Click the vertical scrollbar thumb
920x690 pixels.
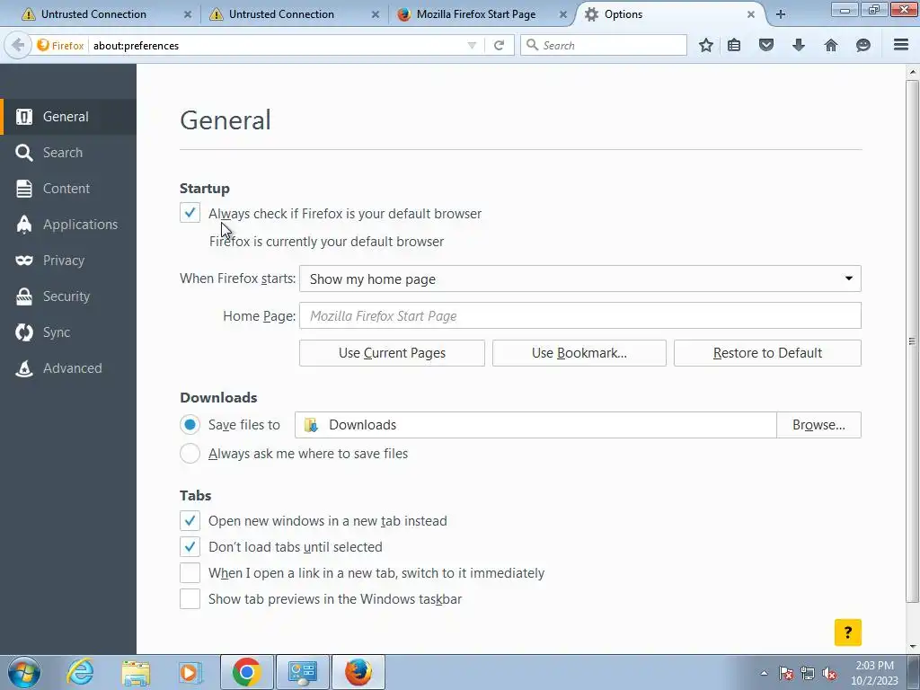click(912, 341)
